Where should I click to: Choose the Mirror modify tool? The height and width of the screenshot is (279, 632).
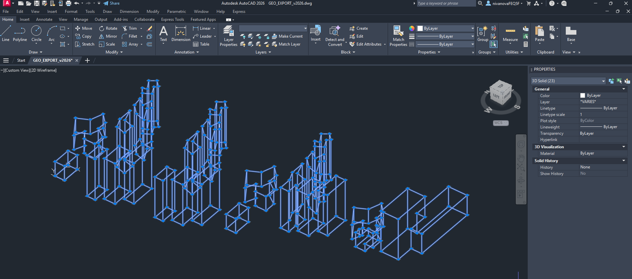tap(108, 36)
